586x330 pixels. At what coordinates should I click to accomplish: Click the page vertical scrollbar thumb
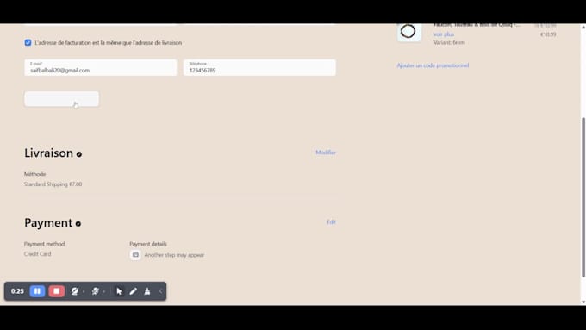[583, 197]
